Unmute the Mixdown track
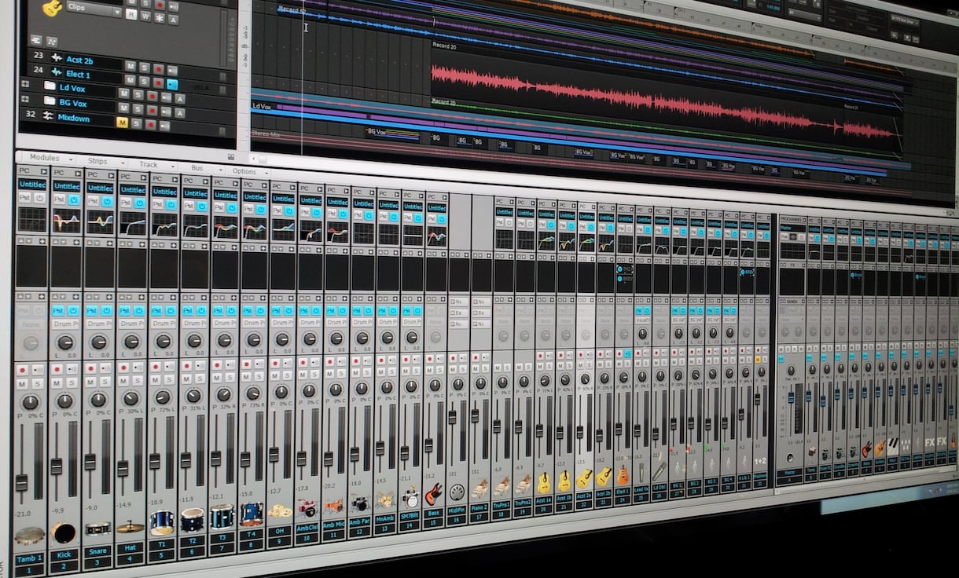Image resolution: width=959 pixels, height=578 pixels. click(122, 123)
